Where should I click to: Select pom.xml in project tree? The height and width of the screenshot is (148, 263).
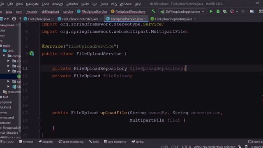pyautogui.click(x=5, y=123)
